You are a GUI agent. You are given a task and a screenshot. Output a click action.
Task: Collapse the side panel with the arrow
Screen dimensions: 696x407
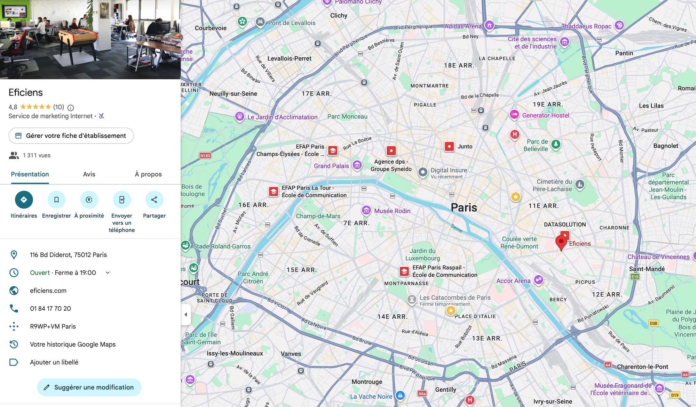click(x=187, y=314)
